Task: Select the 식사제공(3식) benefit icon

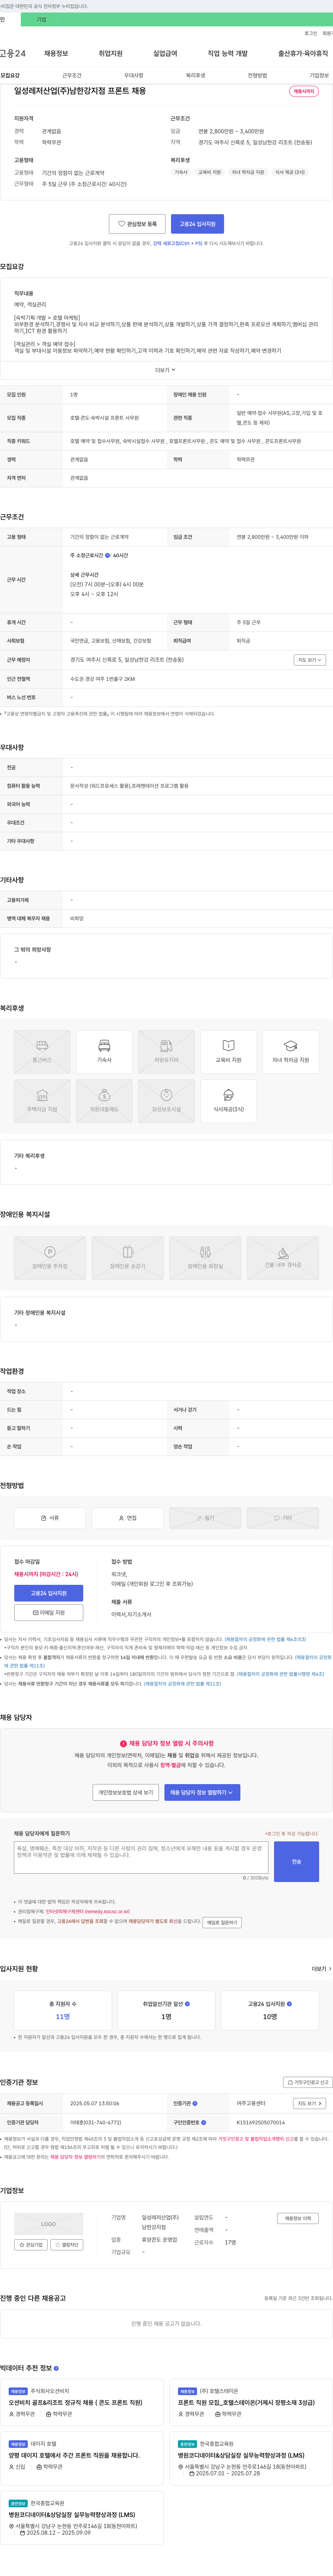Action: click(228, 1101)
